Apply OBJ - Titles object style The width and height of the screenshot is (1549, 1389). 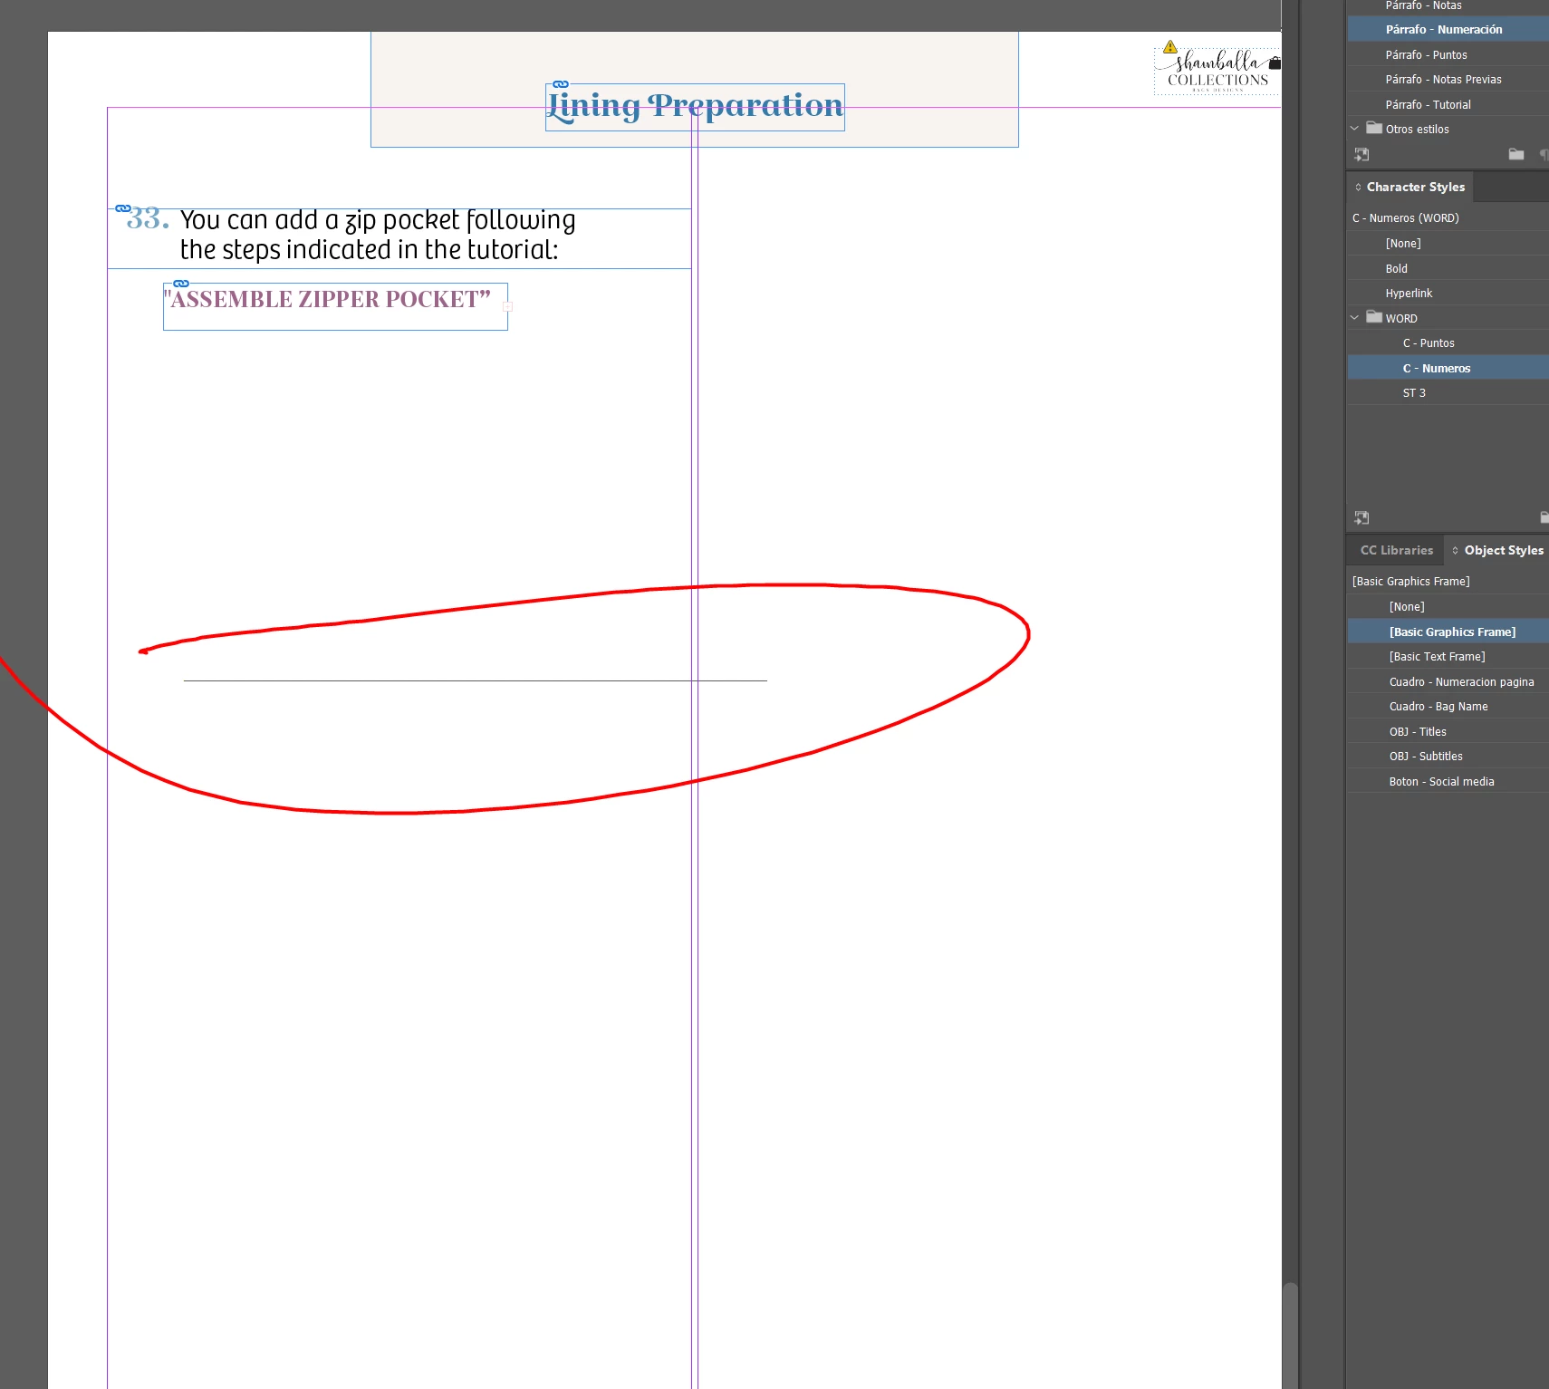coord(1448,732)
